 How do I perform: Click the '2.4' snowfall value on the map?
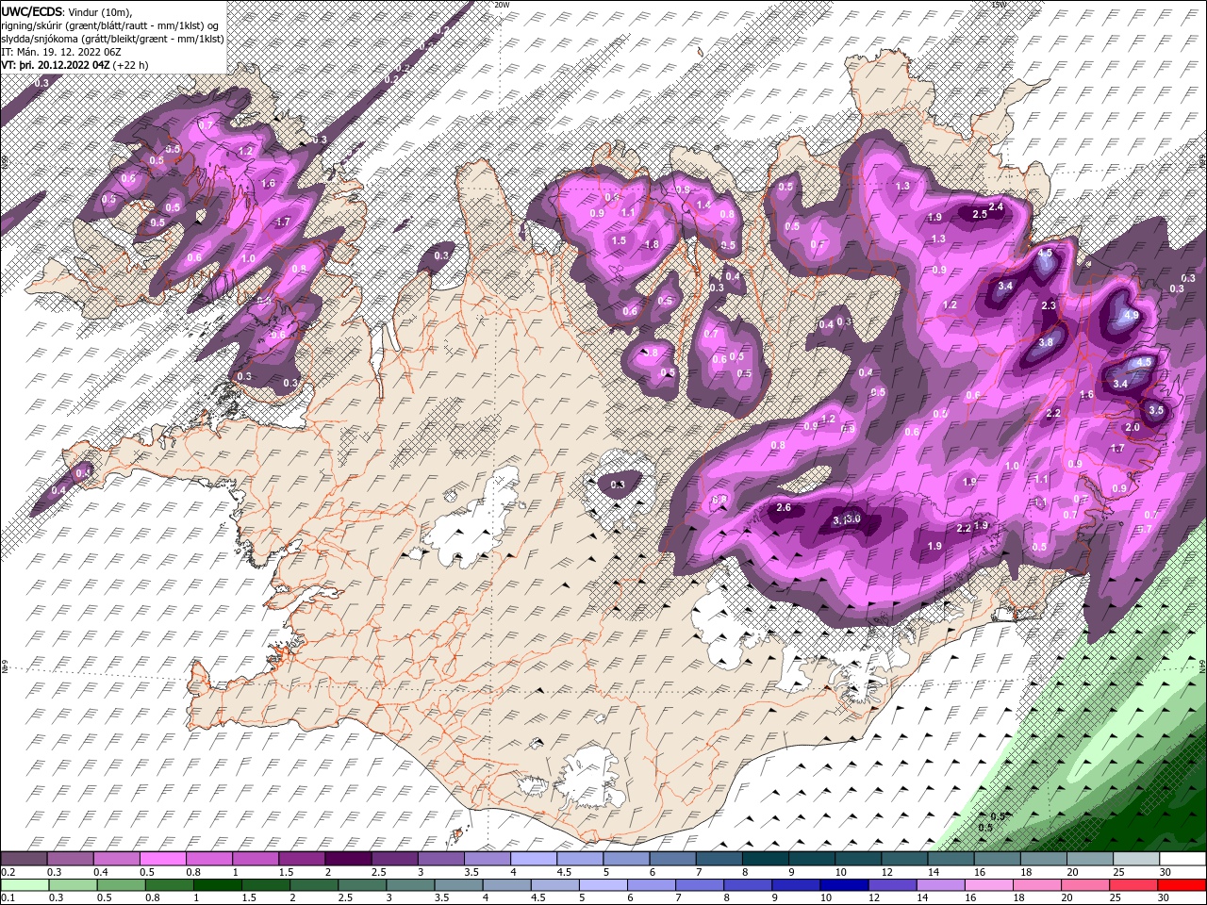(x=995, y=206)
